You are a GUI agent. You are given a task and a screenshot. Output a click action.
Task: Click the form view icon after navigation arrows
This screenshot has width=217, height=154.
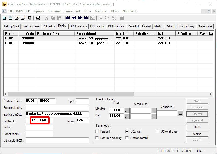pyautogui.click(x=93, y=18)
